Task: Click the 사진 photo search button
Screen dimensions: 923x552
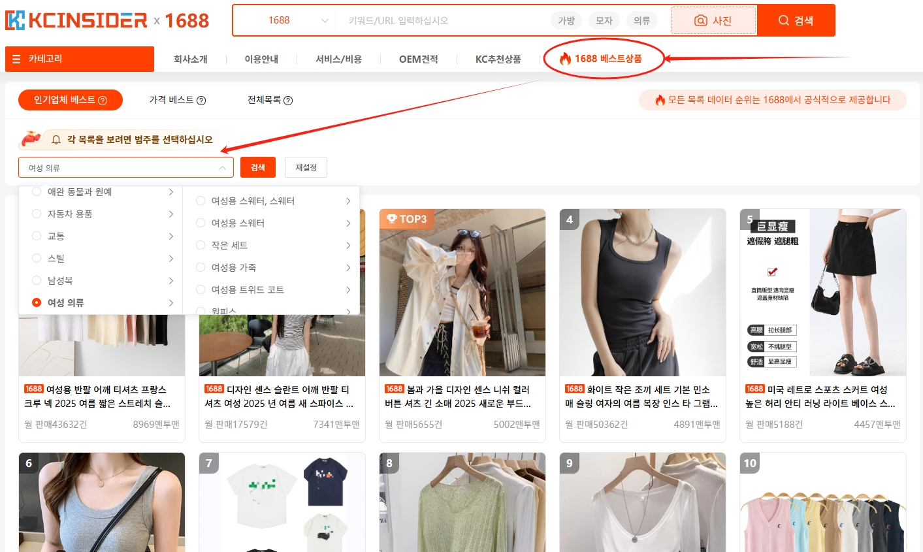Action: (x=713, y=21)
